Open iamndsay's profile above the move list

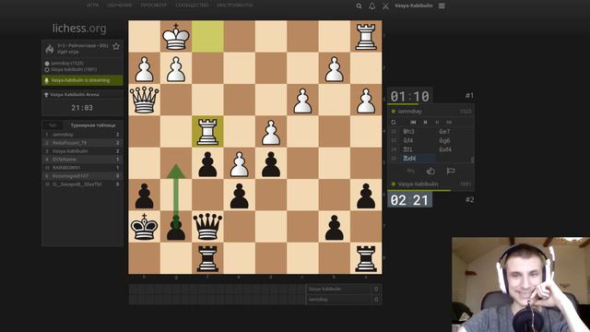pyautogui.click(x=409, y=112)
